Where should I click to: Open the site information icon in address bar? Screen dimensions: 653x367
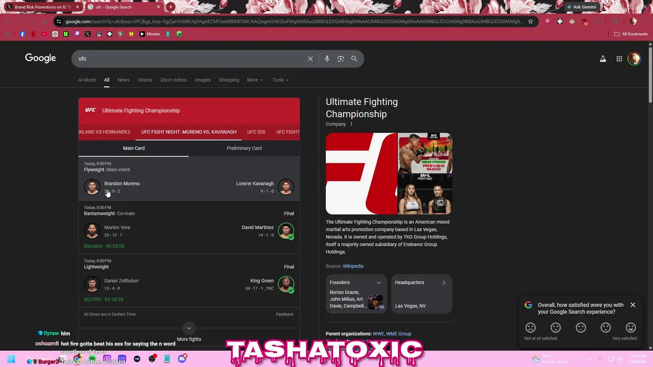[x=59, y=21]
